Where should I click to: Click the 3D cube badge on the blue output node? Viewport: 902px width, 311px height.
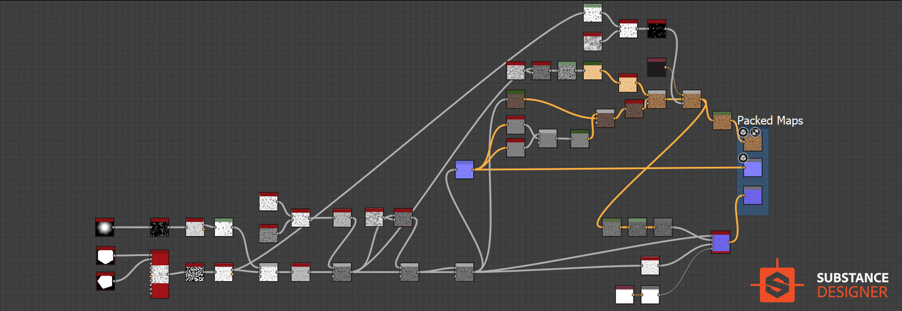pos(744,158)
